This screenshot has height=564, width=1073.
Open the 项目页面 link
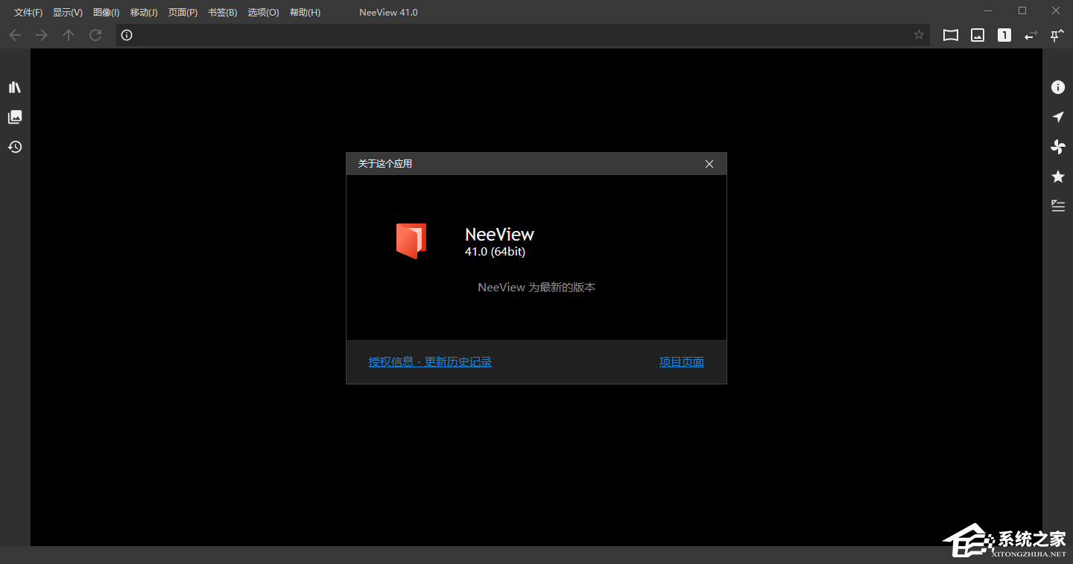pos(682,362)
